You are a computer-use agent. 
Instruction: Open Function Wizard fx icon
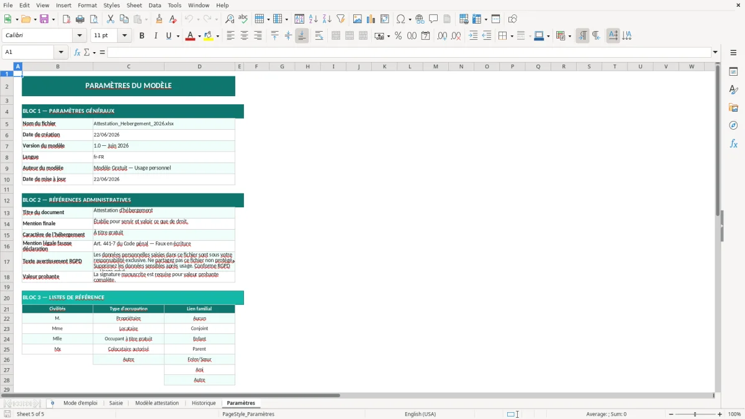(x=78, y=52)
